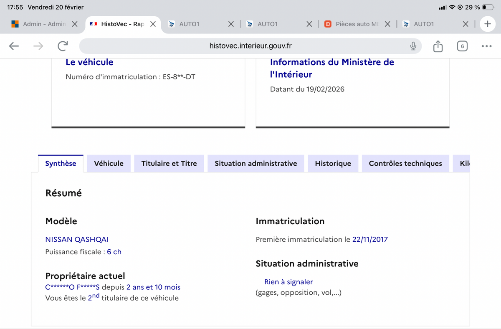Select the Synthèse tab
Viewport: 501px width, 329px height.
point(61,164)
